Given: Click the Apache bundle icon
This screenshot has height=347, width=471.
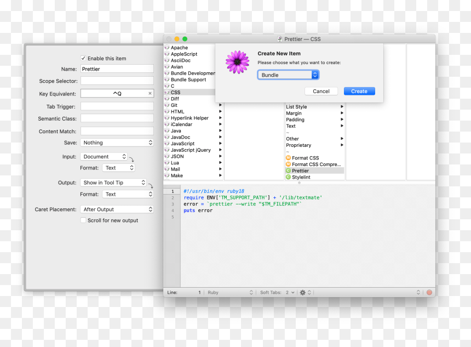Looking at the screenshot, I should [x=167, y=48].
